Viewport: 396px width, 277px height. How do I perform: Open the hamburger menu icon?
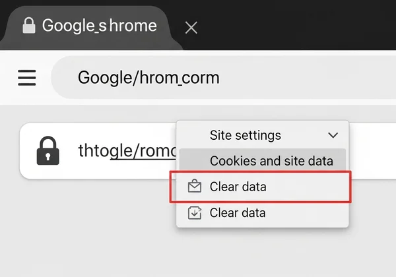(27, 77)
